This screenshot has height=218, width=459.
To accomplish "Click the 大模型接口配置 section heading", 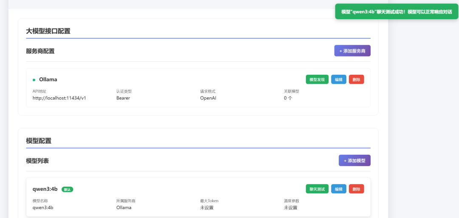I will point(48,31).
